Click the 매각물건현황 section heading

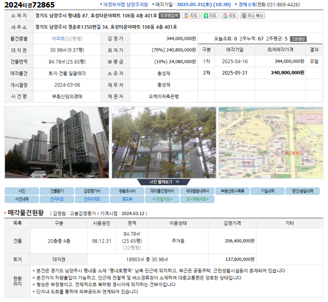click(x=26, y=213)
